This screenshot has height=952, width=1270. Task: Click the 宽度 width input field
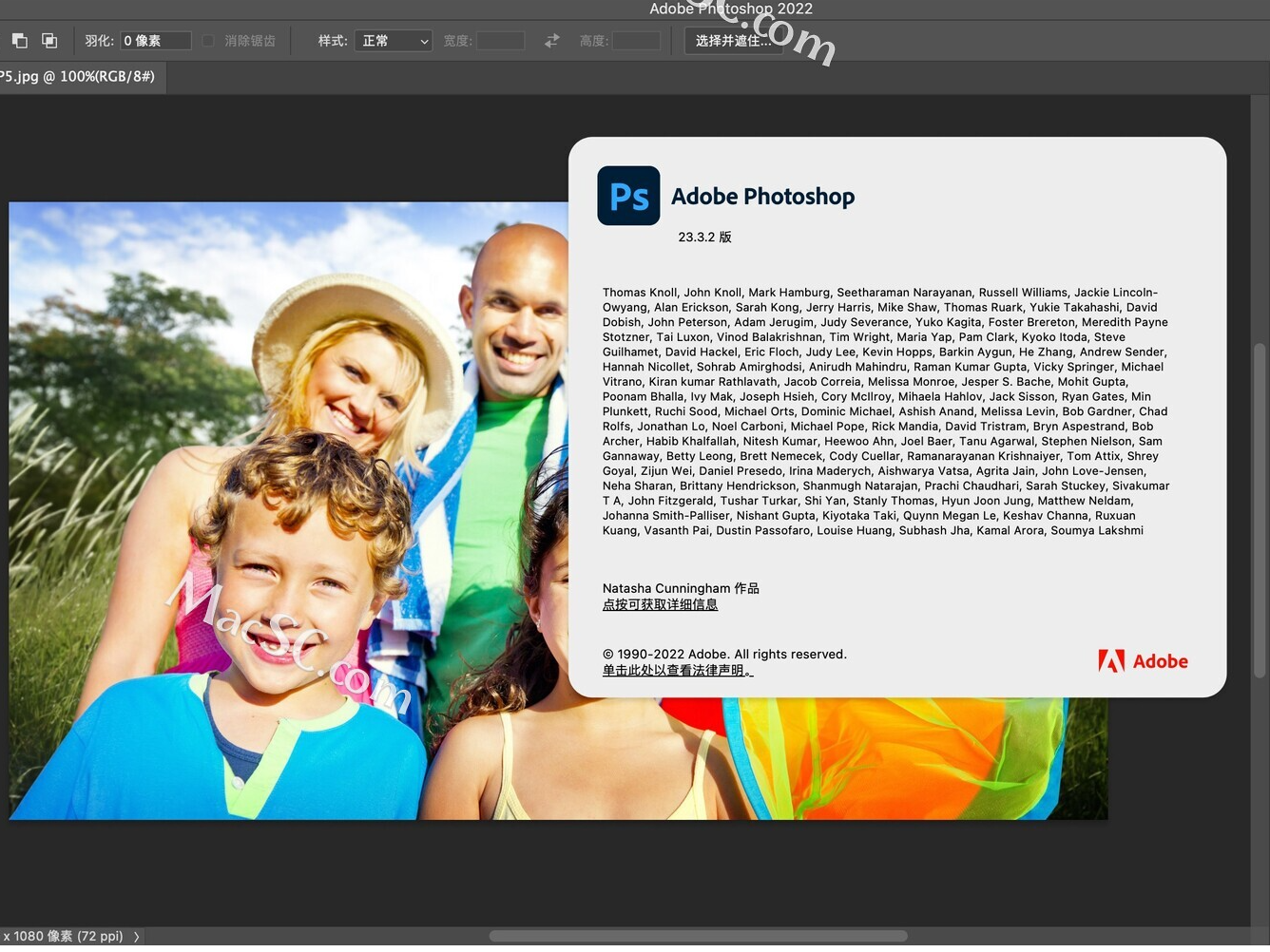tap(502, 40)
